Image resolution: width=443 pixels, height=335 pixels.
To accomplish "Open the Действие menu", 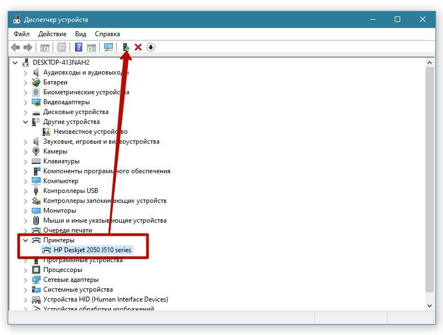I will [52, 34].
